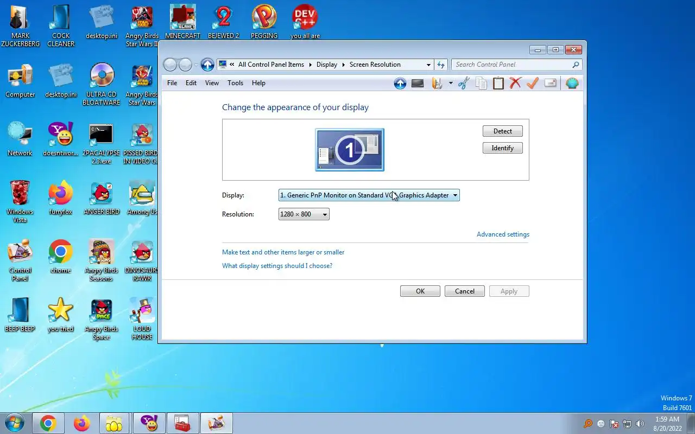Image resolution: width=695 pixels, height=434 pixels.
Task: Click the blue Up arrow beside address bar
Action: pyautogui.click(x=207, y=65)
